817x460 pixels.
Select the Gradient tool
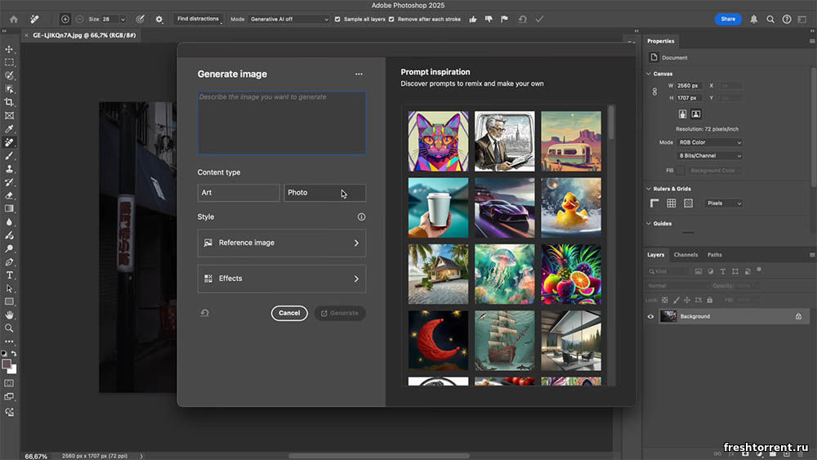click(x=9, y=208)
